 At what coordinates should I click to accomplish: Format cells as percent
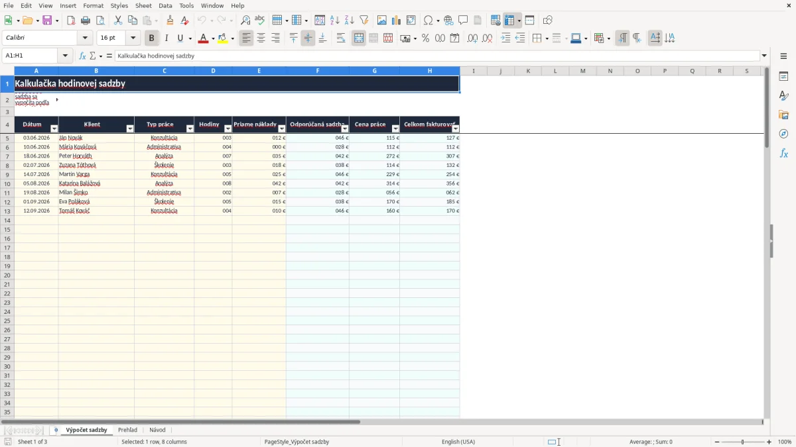[425, 38]
